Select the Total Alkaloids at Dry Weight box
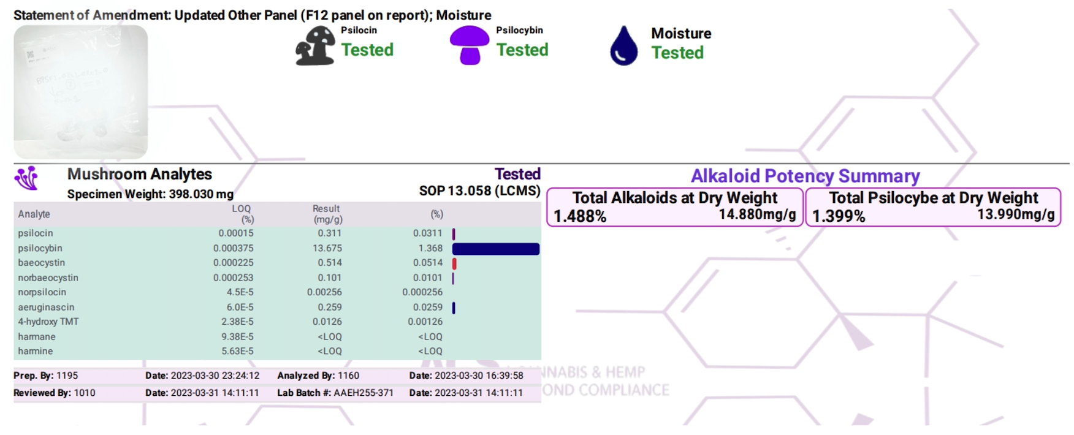This screenshot has height=435, width=1074. tap(674, 207)
